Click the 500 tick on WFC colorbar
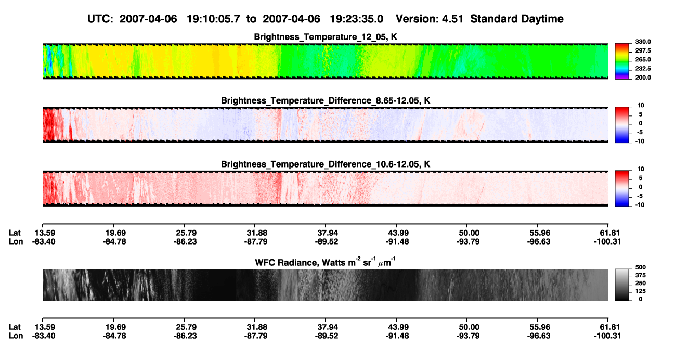This screenshot has height=347, width=676. tap(641, 267)
